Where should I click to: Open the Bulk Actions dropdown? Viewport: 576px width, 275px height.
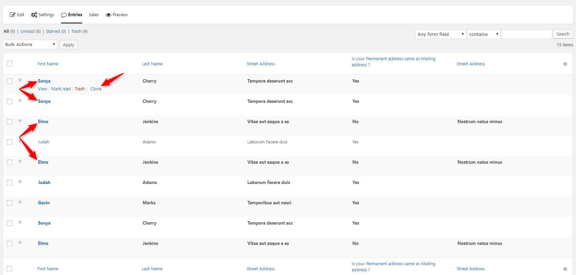[x=30, y=44]
